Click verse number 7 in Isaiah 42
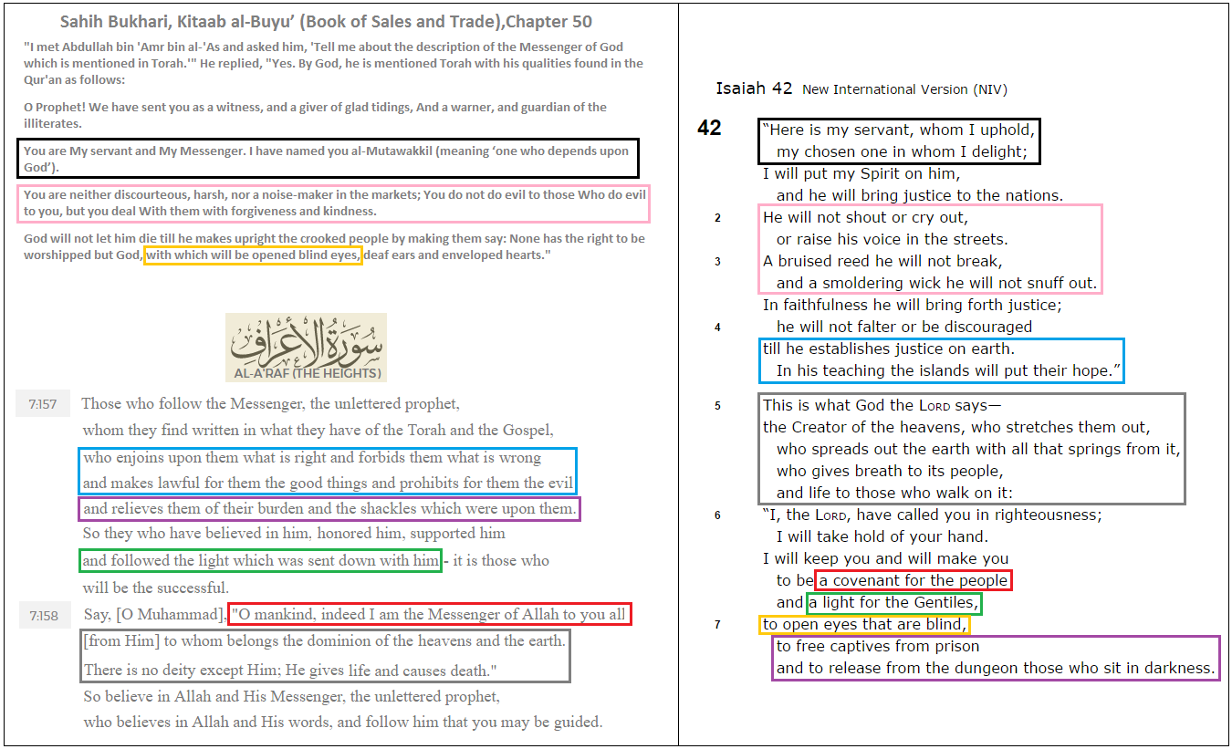 (717, 624)
